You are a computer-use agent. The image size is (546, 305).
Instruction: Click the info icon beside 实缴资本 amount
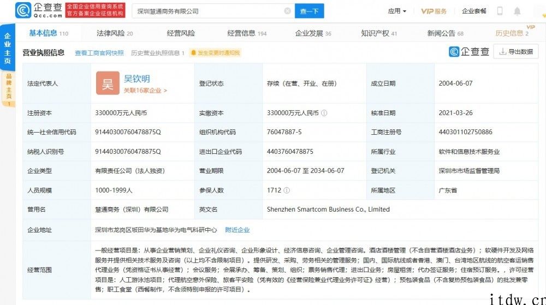[324, 113]
